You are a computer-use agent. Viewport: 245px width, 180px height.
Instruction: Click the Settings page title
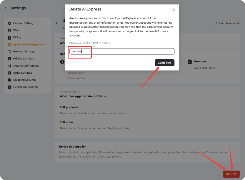18,8
